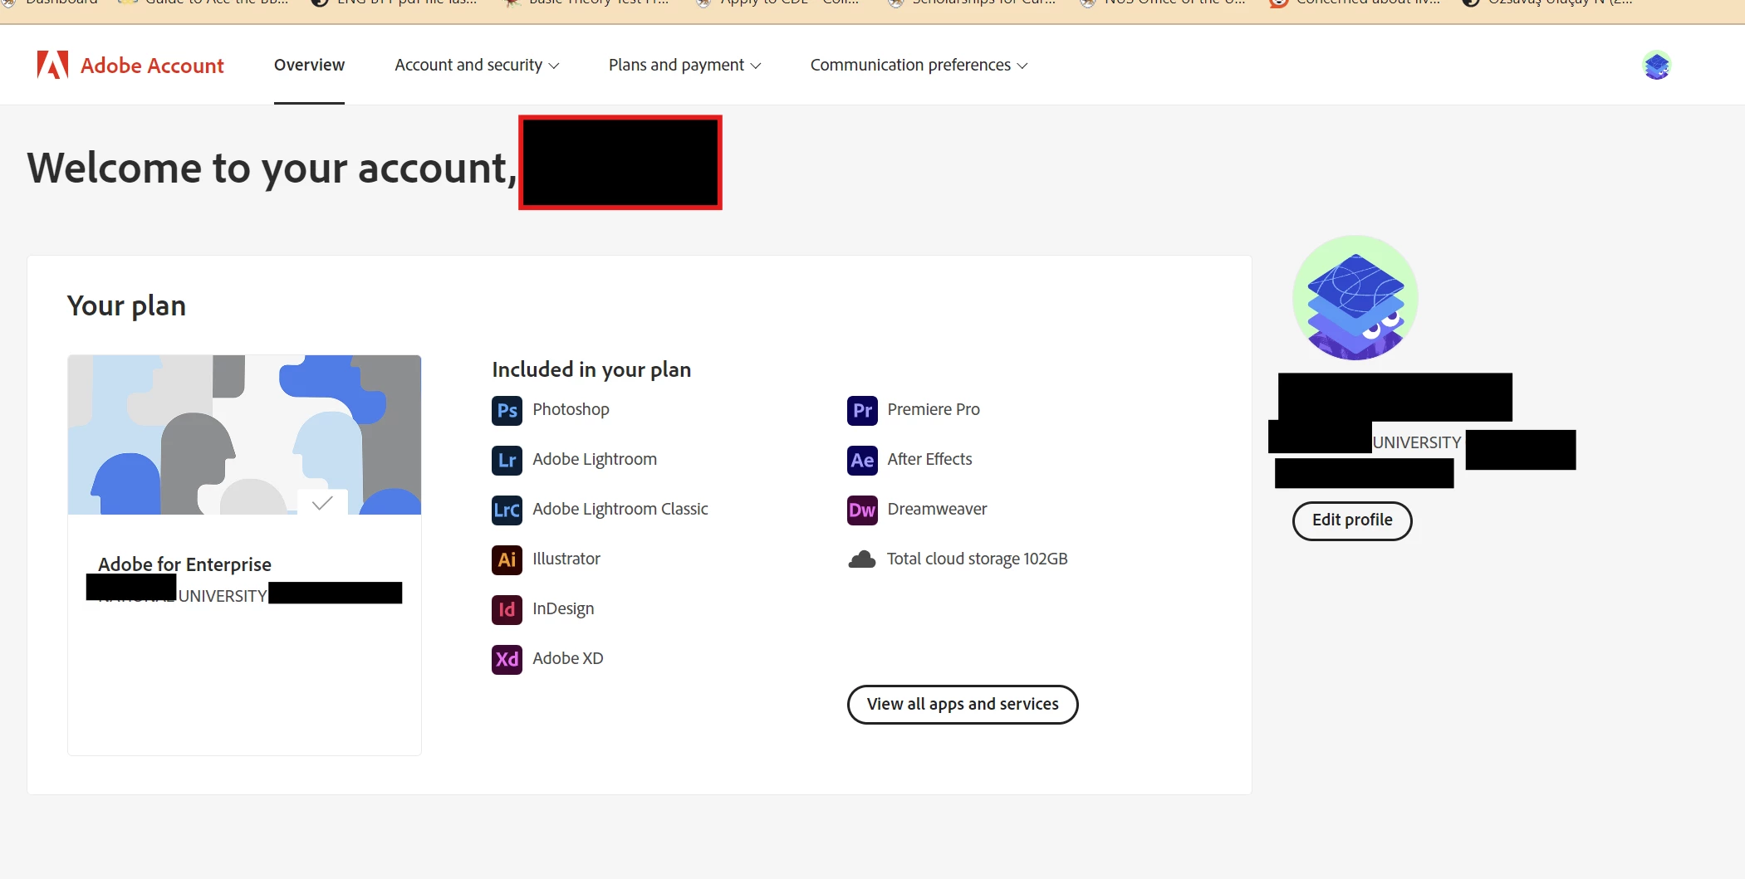This screenshot has width=1745, height=879.
Task: Click View all apps and services
Action: 963,705
